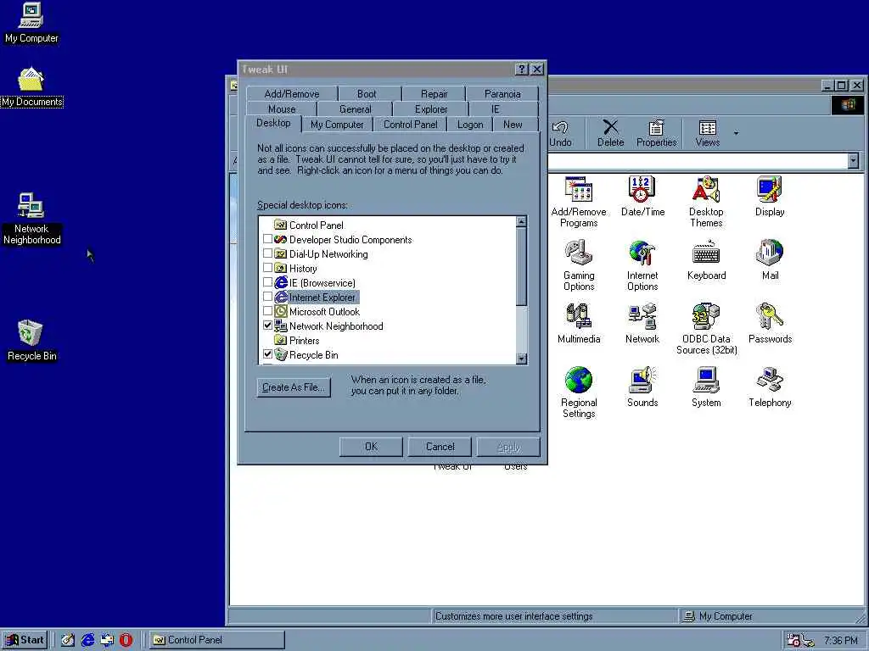Launch Opera from the Quick Launch bar
The height and width of the screenshot is (651, 869).
point(126,640)
